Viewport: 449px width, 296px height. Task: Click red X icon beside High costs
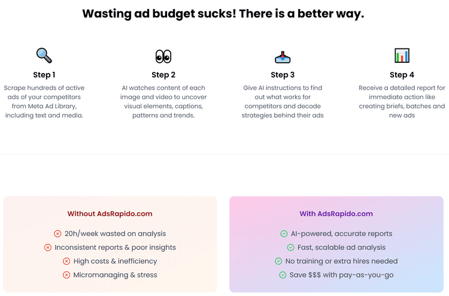[x=66, y=261]
